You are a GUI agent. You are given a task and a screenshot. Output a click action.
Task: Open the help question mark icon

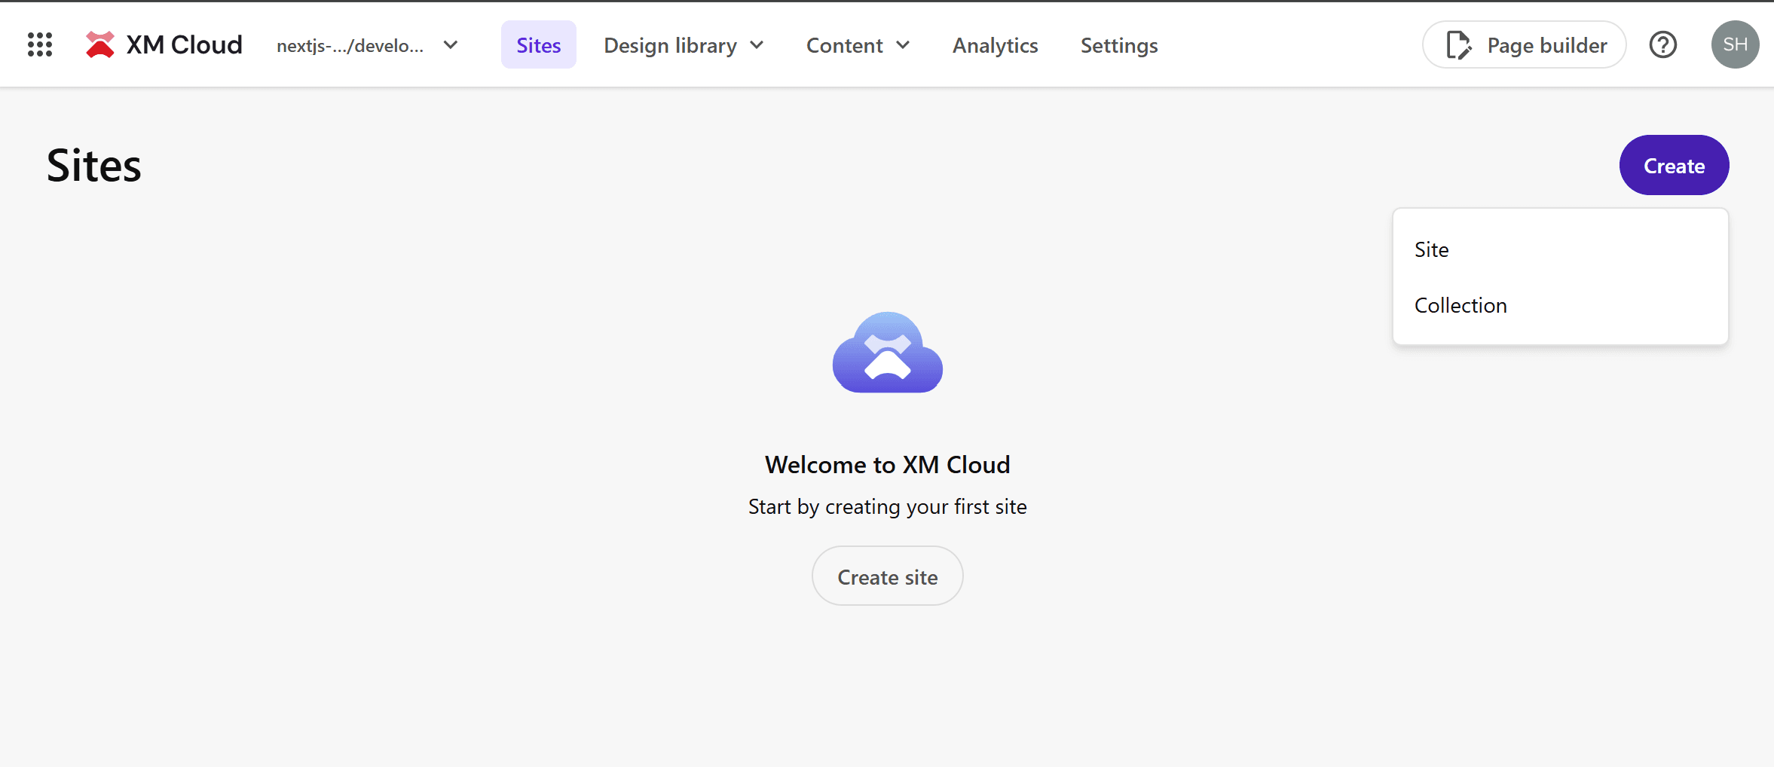coord(1662,45)
